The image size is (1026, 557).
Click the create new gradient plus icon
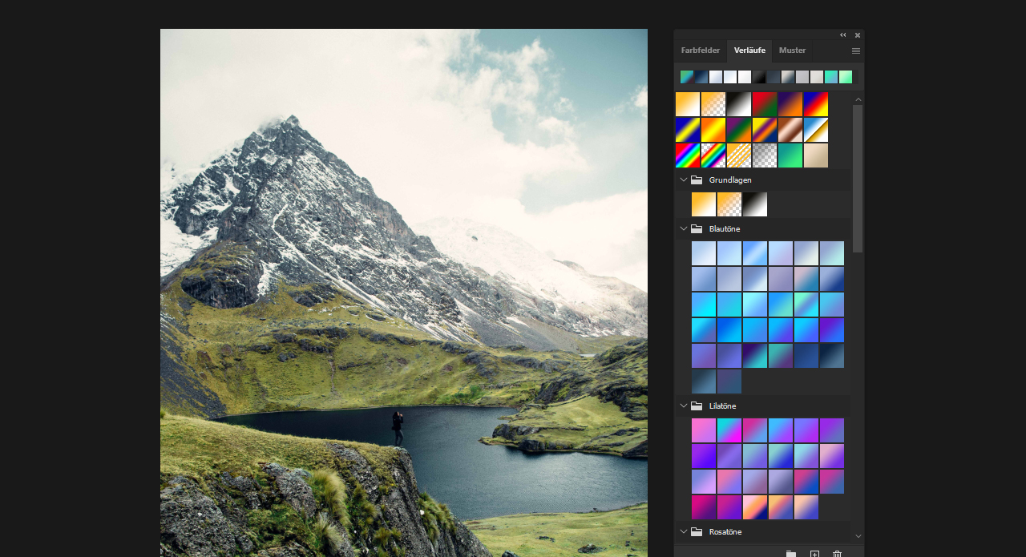(x=814, y=553)
